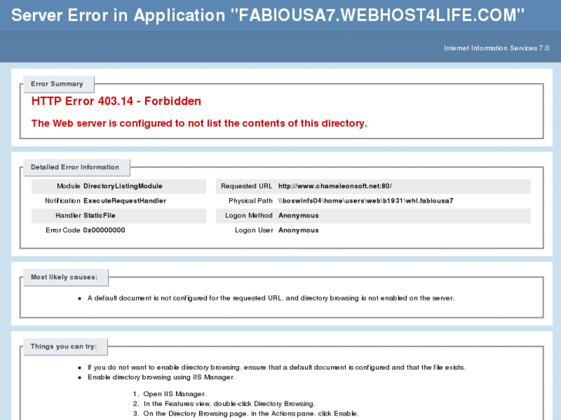The image size is (561, 420).
Task: Click the Logon User label
Action: tap(254, 230)
